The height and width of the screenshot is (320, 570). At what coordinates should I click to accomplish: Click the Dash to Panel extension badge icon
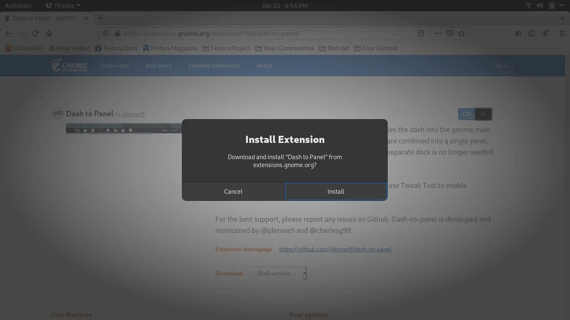[58, 113]
